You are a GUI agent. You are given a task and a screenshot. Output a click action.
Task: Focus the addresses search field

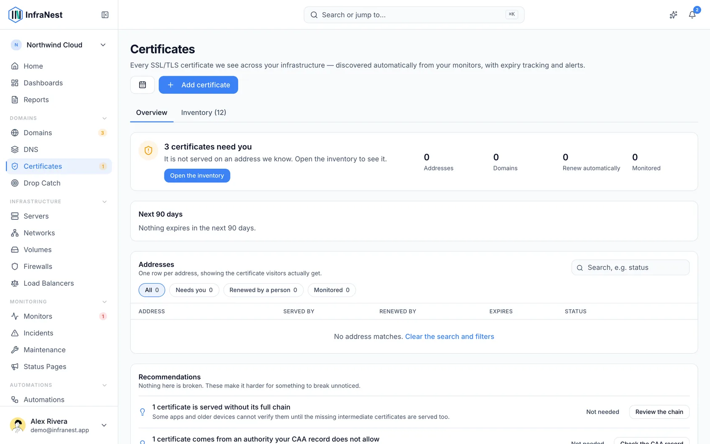631,268
